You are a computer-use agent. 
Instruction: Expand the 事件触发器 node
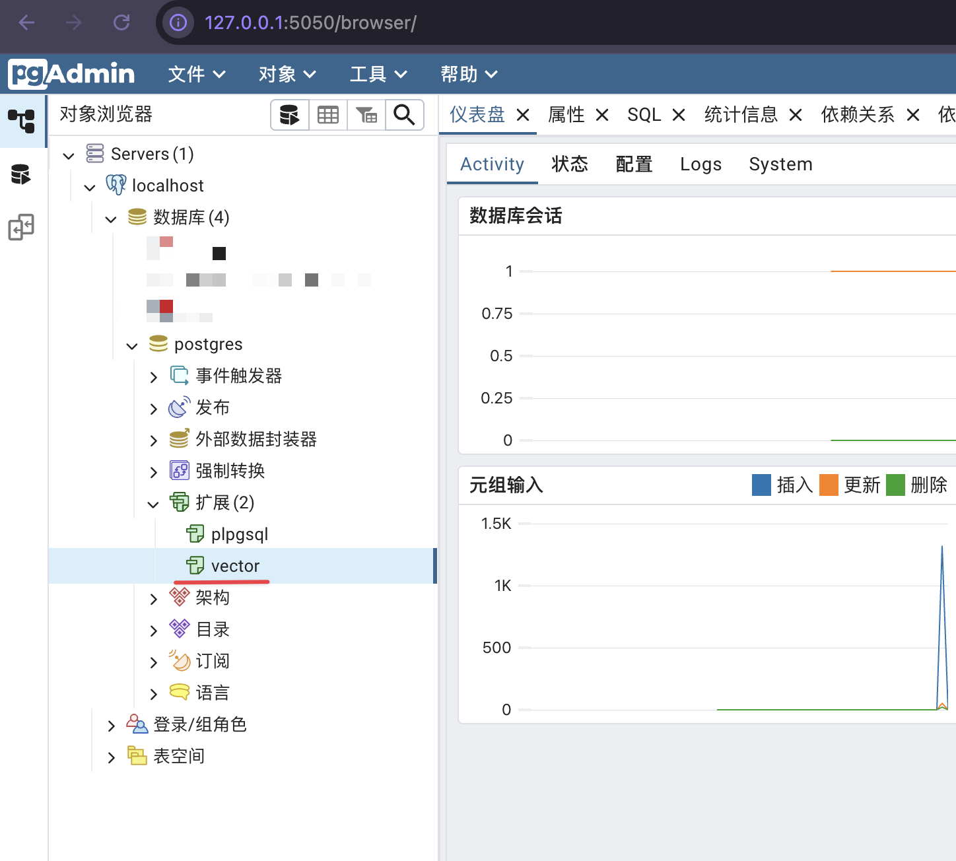[x=153, y=377]
